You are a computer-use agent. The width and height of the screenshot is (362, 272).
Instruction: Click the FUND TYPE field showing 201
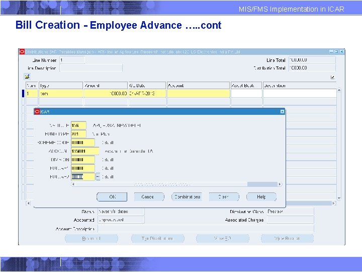pos(79,134)
